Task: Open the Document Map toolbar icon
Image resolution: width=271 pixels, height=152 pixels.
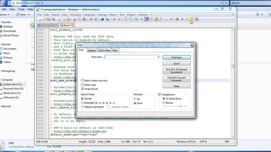Action: pos(156,19)
